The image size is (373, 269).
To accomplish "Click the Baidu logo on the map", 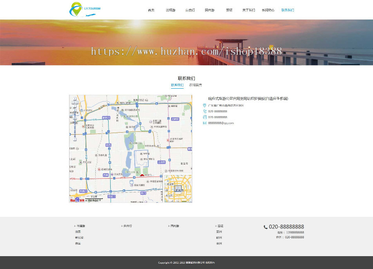I will coord(78,200).
